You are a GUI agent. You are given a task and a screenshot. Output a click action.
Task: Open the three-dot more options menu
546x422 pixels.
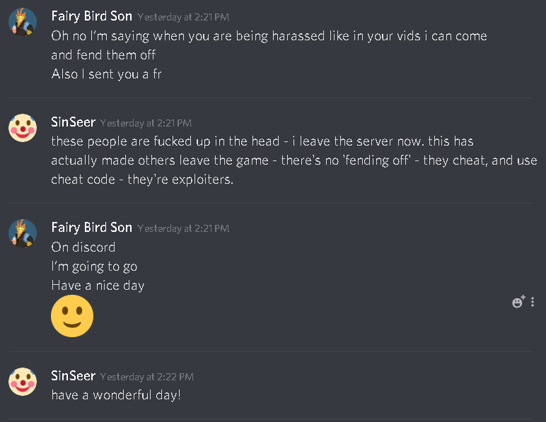(x=533, y=302)
